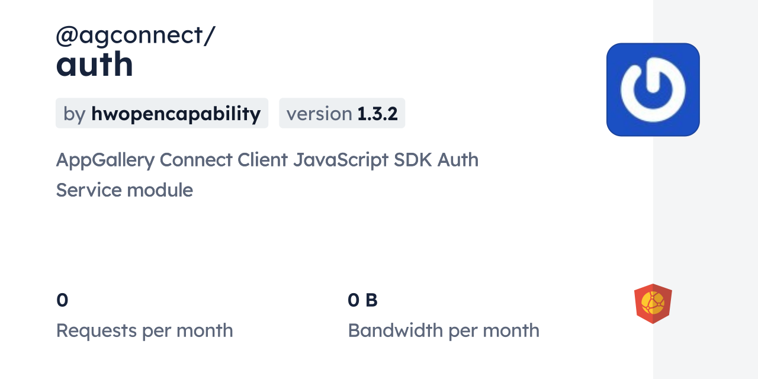Screen dimensions: 758x379
Task: Select the @agconnect/ scope text
Action: click(135, 35)
